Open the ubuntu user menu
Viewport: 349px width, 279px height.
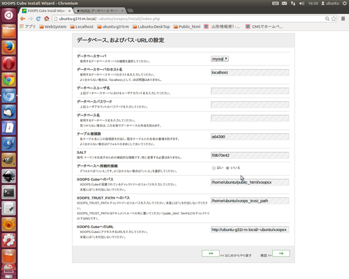pyautogui.click(x=330, y=3)
